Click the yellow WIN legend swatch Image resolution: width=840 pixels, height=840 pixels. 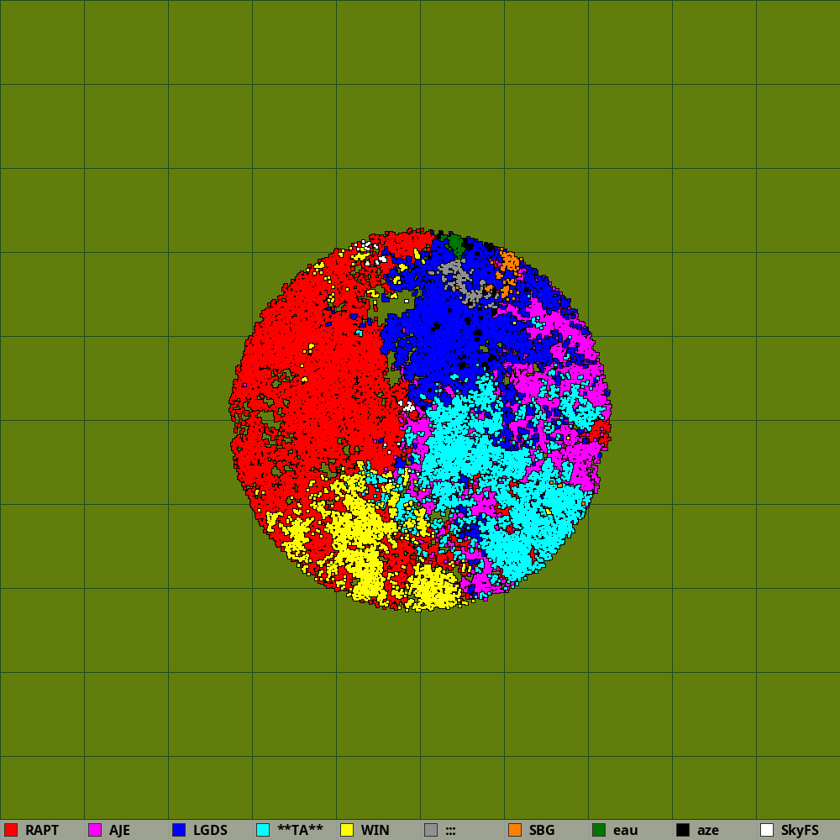[x=347, y=830]
